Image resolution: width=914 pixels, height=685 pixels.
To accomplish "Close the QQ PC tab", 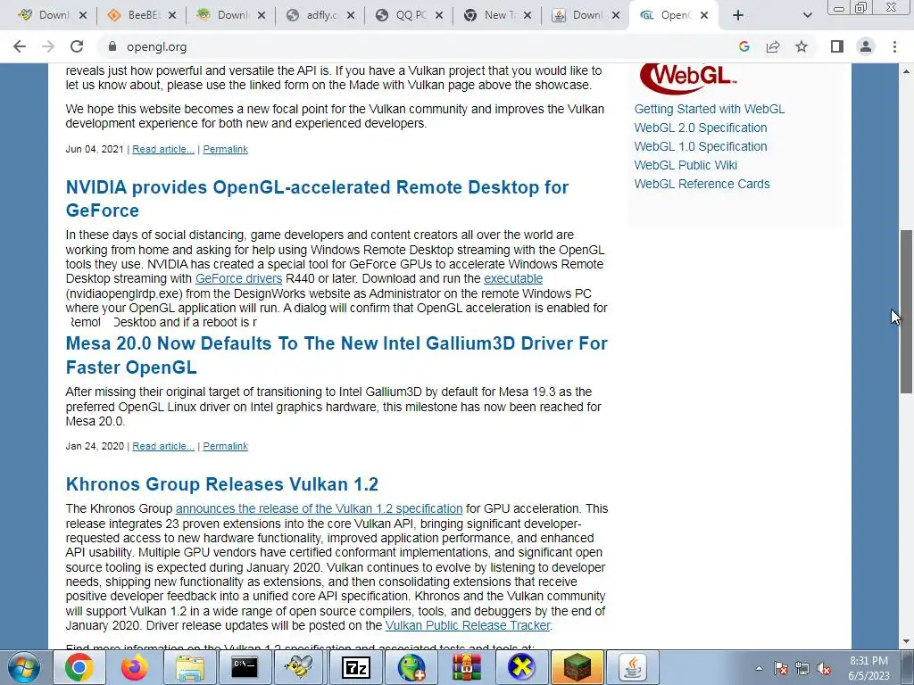I will (x=439, y=16).
